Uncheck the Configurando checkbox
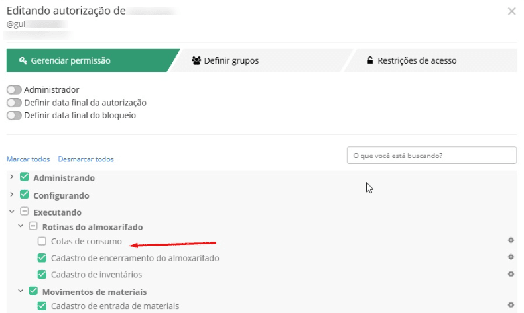Viewport: 524px width, 313px height. coord(25,194)
